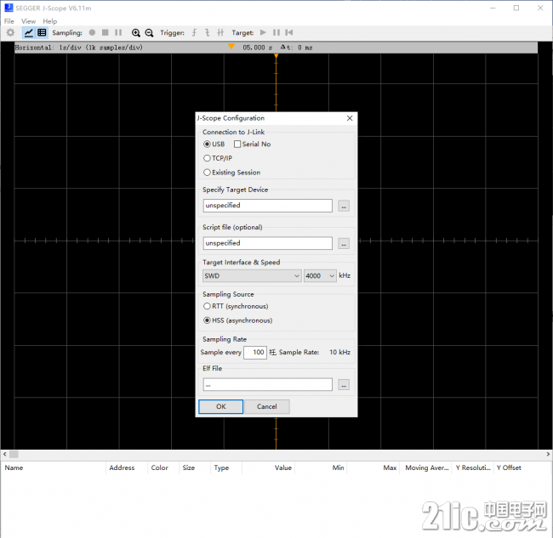Cancel the configuration dialog

click(x=267, y=406)
